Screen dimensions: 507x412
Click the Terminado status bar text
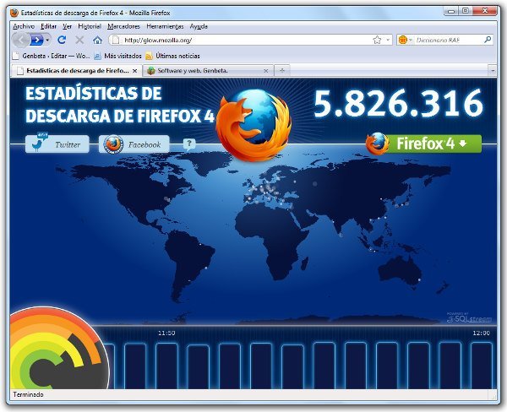click(28, 394)
